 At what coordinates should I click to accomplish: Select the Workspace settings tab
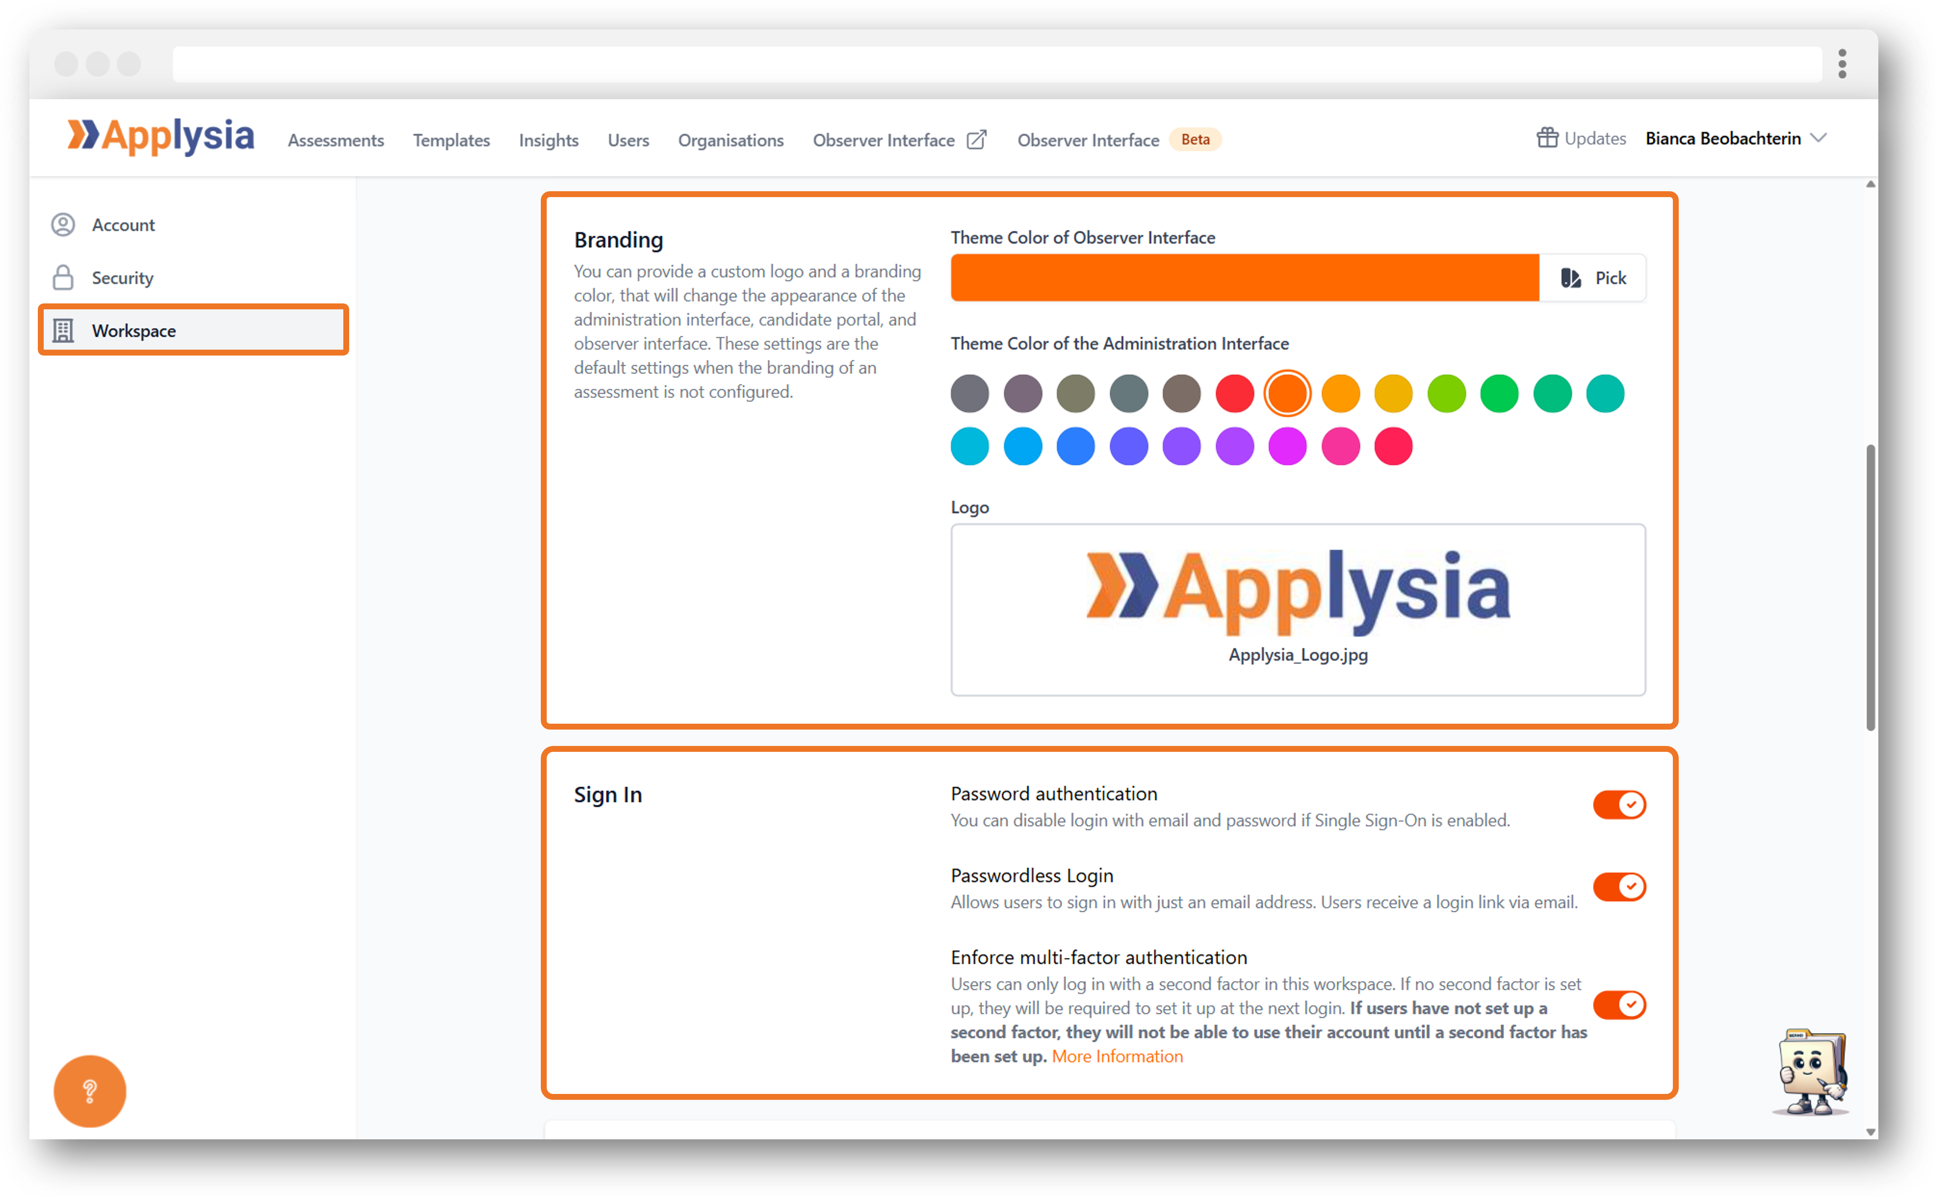click(x=193, y=330)
